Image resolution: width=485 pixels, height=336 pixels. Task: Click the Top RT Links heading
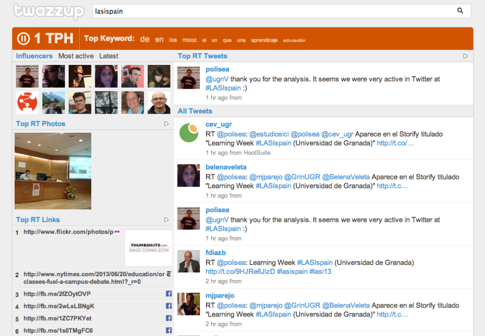(38, 220)
